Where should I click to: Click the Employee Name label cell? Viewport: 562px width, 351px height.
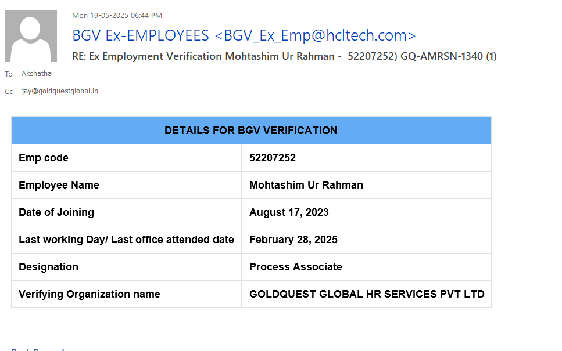pos(59,185)
